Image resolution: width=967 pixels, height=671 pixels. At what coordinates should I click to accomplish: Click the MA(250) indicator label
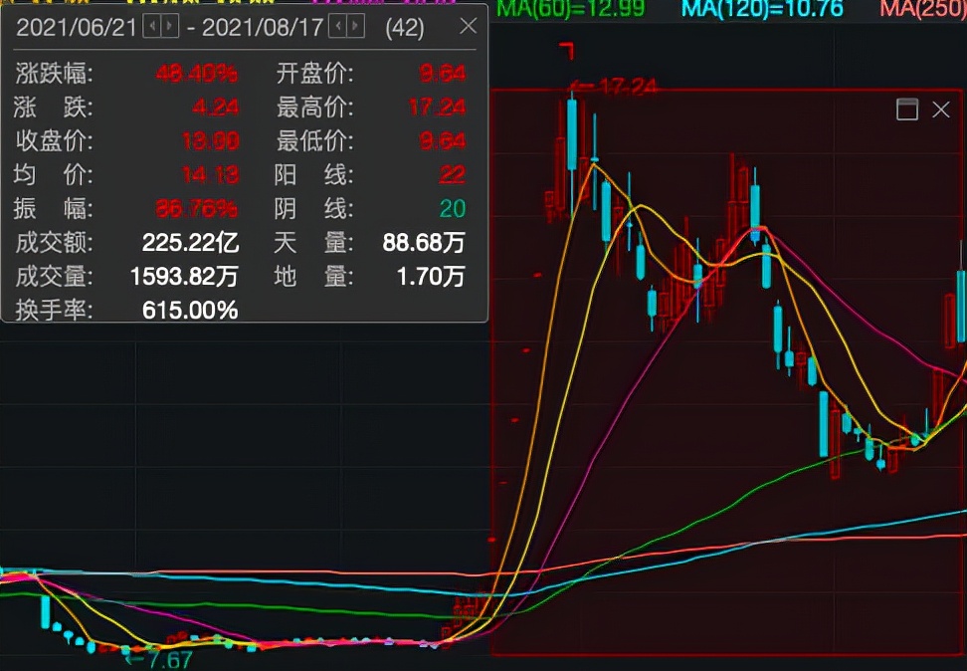pyautogui.click(x=922, y=8)
